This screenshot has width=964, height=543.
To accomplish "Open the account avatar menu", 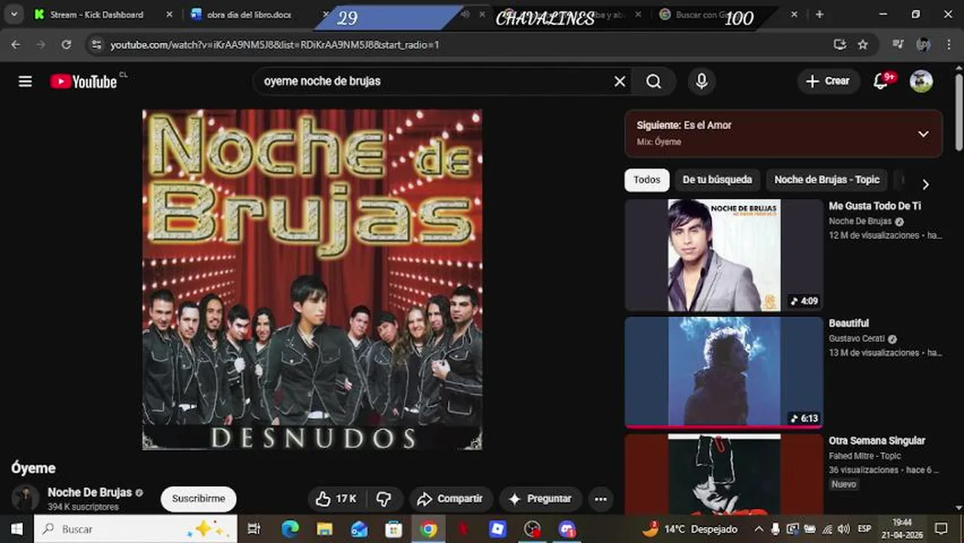I will coord(921,81).
